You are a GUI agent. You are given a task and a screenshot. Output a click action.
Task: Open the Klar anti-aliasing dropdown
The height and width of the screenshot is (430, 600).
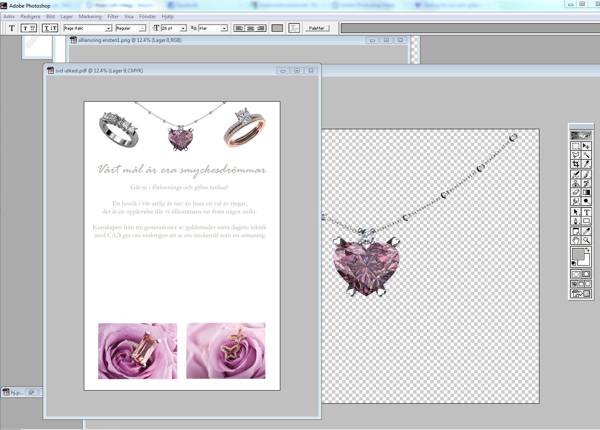[x=224, y=28]
